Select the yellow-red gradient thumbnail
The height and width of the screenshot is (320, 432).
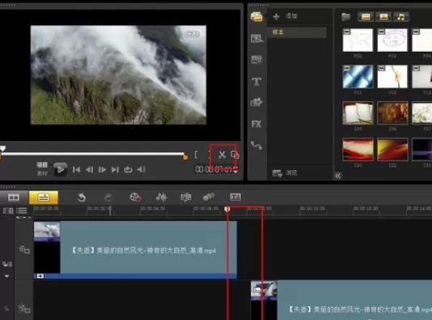(392, 149)
